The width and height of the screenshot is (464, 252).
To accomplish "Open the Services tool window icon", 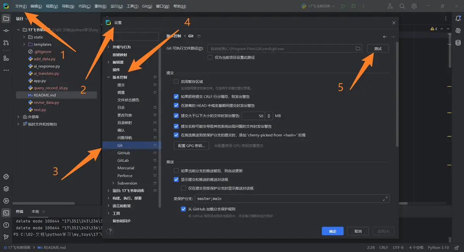I will (6, 201).
